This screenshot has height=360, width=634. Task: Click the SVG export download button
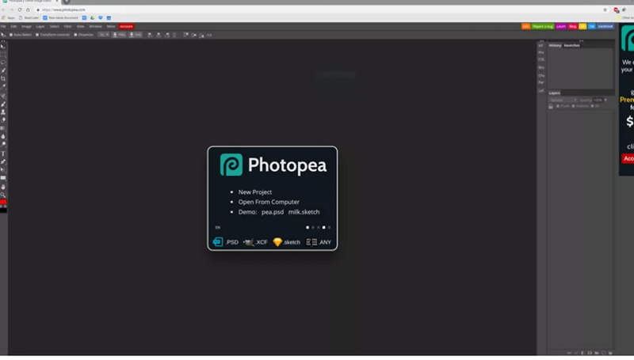tap(136, 35)
